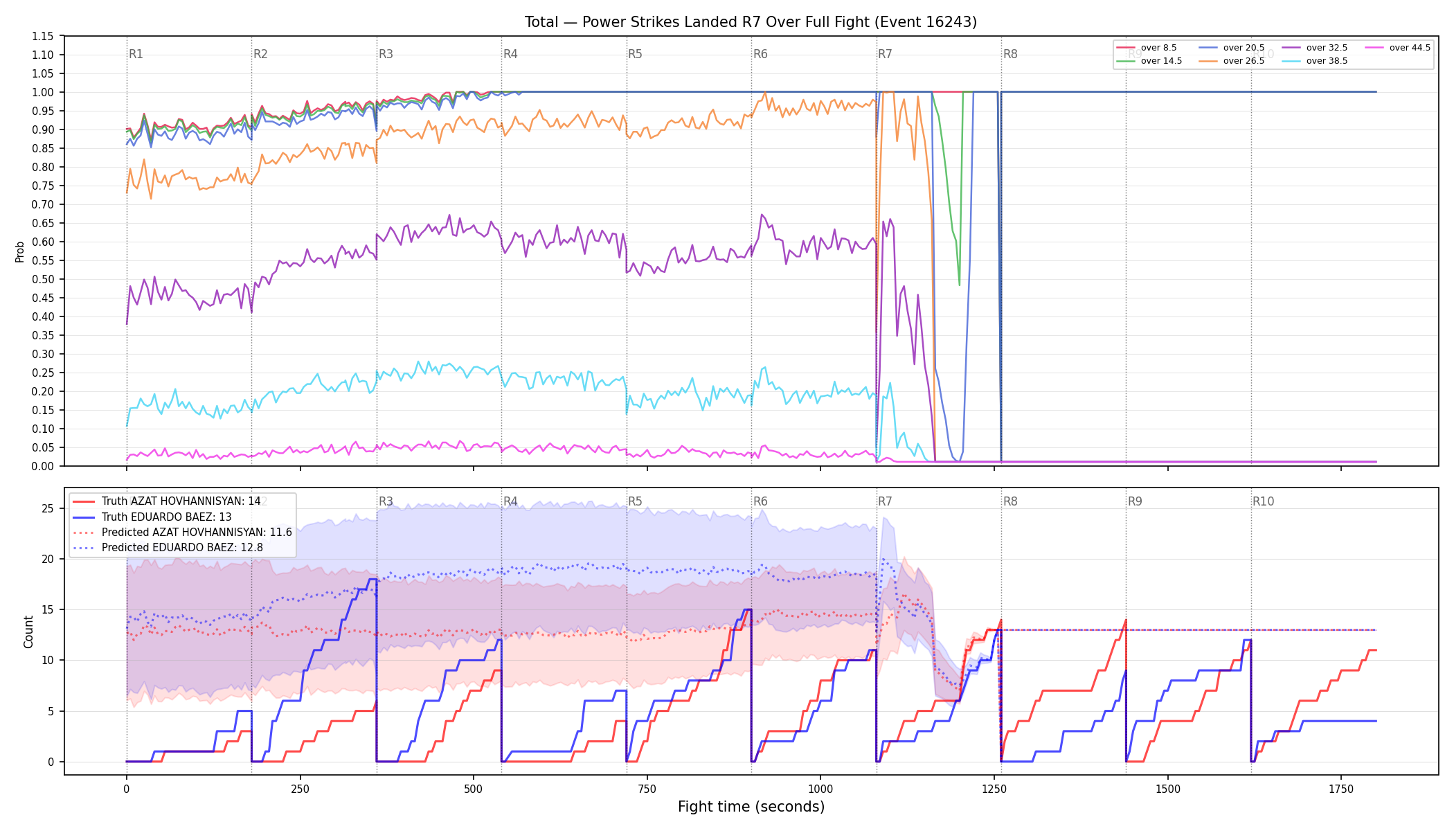Image resolution: width=1454 pixels, height=831 pixels.
Task: Click the R8 round marker in the probability chart
Action: pos(1010,54)
